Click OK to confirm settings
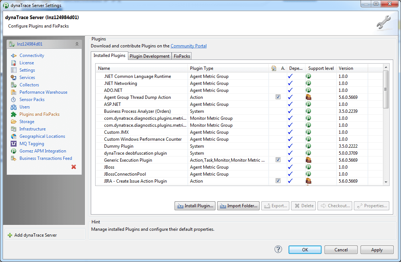The width and height of the screenshot is (401, 262). click(x=305, y=250)
